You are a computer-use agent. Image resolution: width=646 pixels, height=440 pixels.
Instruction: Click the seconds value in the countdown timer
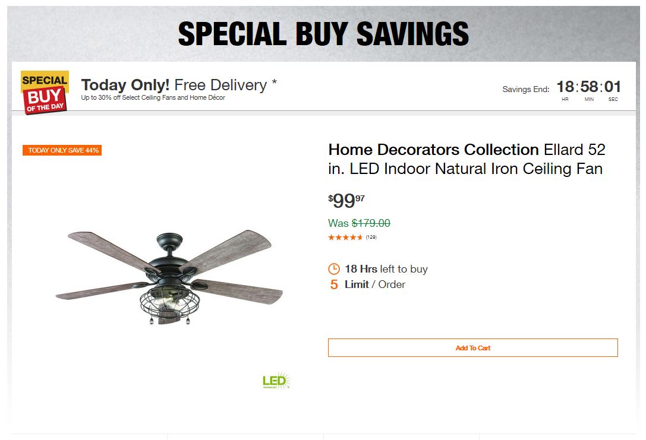[613, 87]
